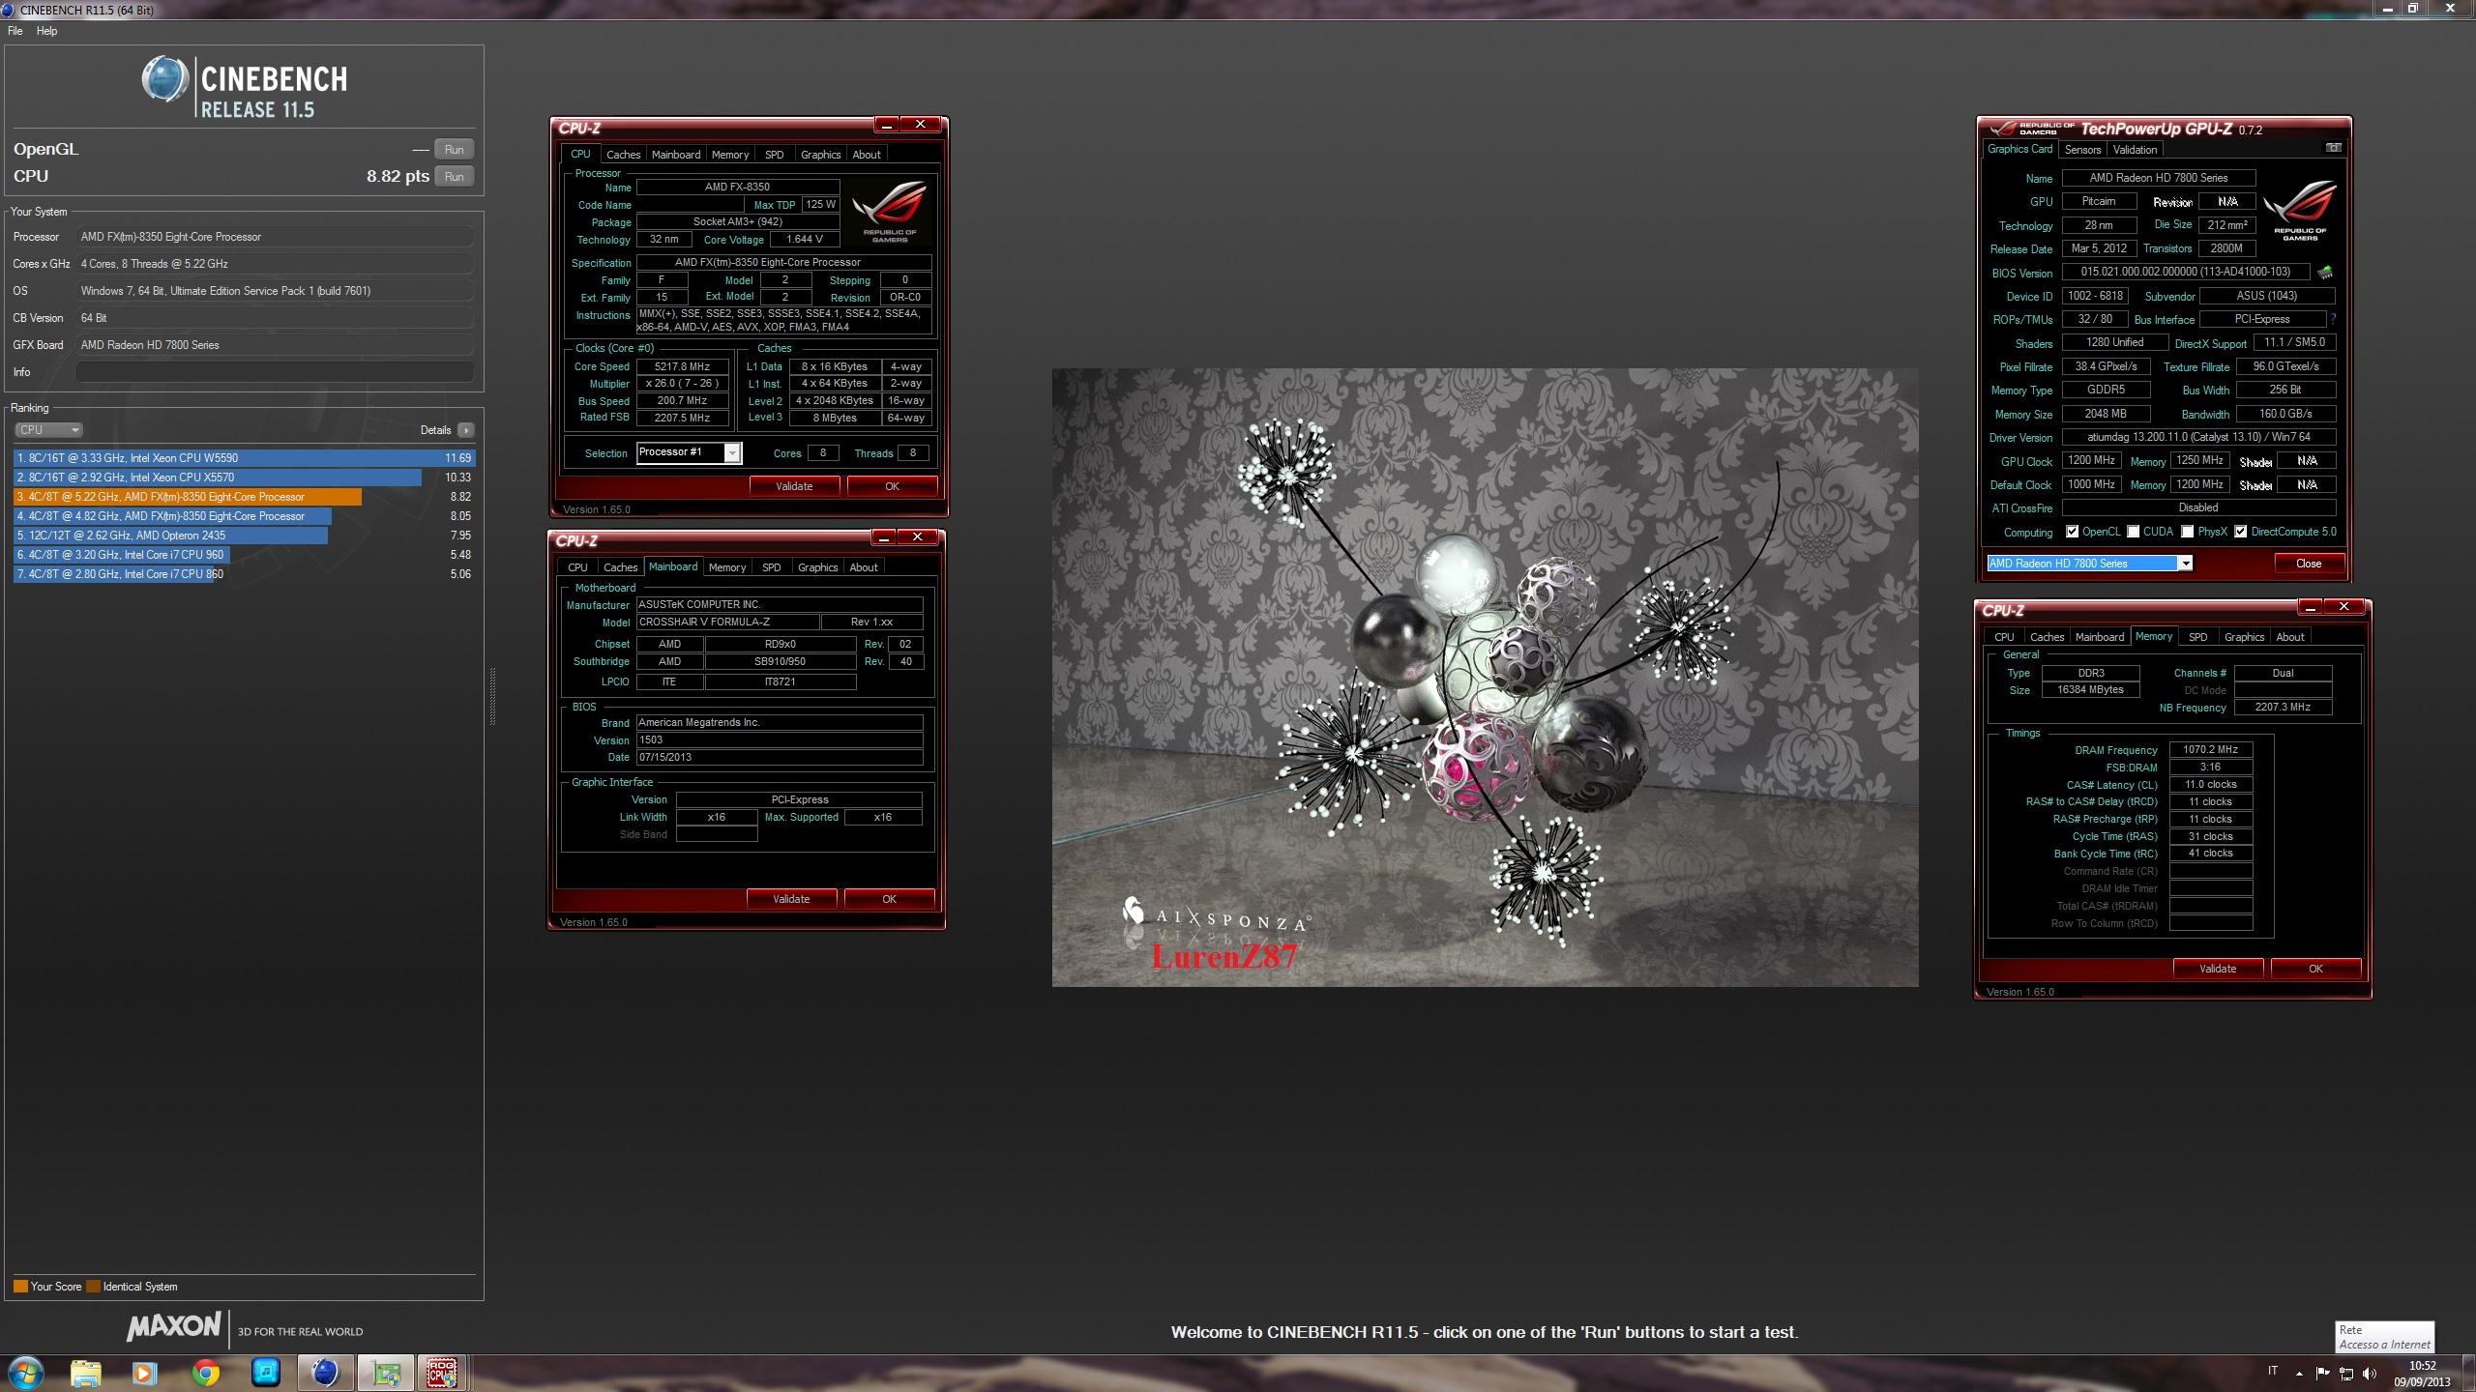Open the blue music app taskbar icon
The width and height of the screenshot is (2476, 1392).
coord(265,1373)
